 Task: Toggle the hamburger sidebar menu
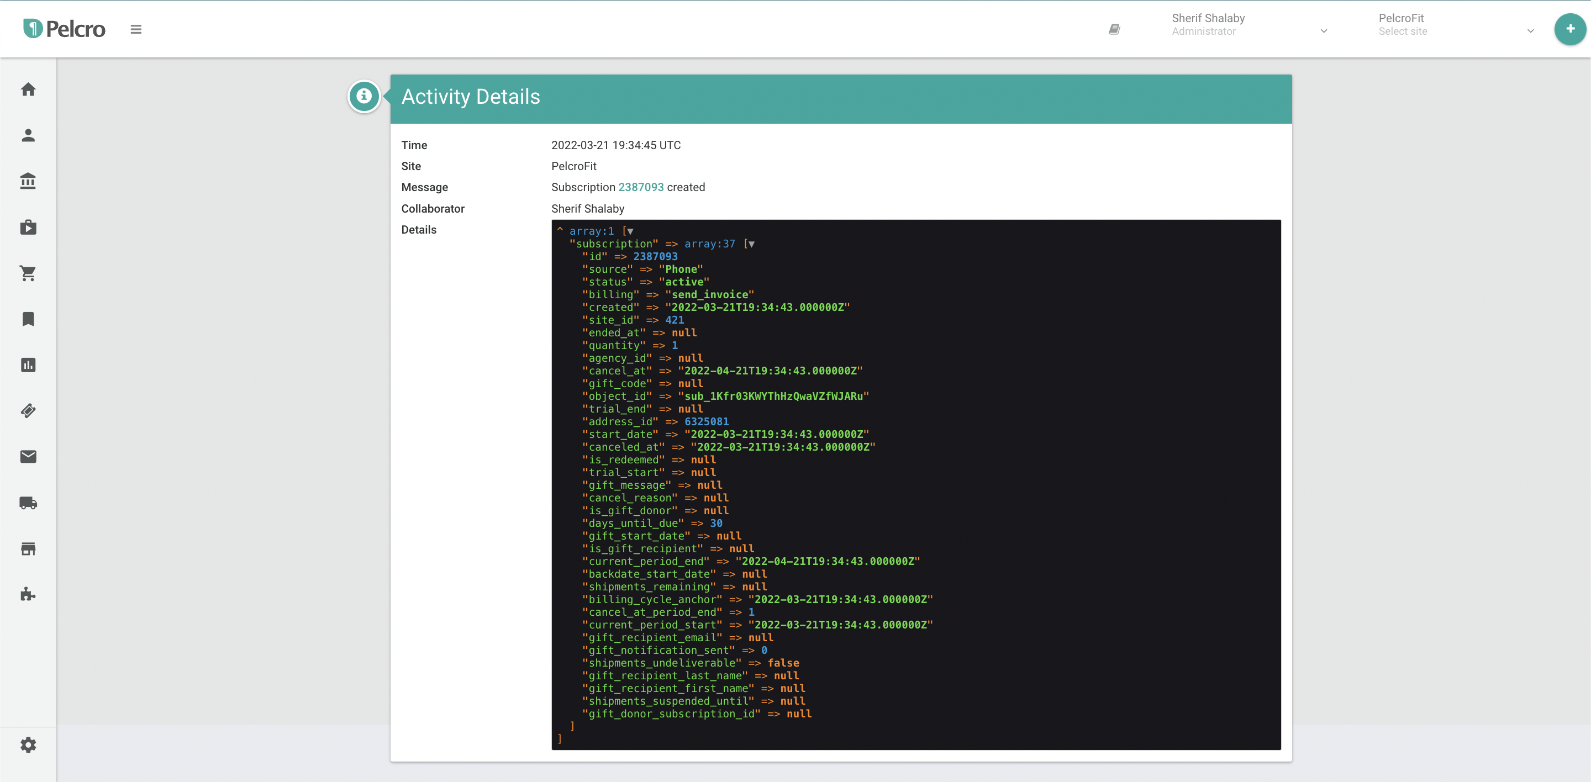coord(136,30)
